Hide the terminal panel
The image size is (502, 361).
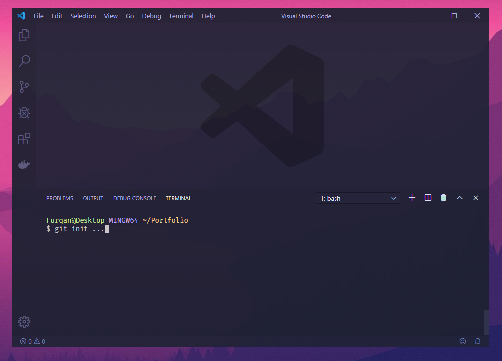coord(475,198)
